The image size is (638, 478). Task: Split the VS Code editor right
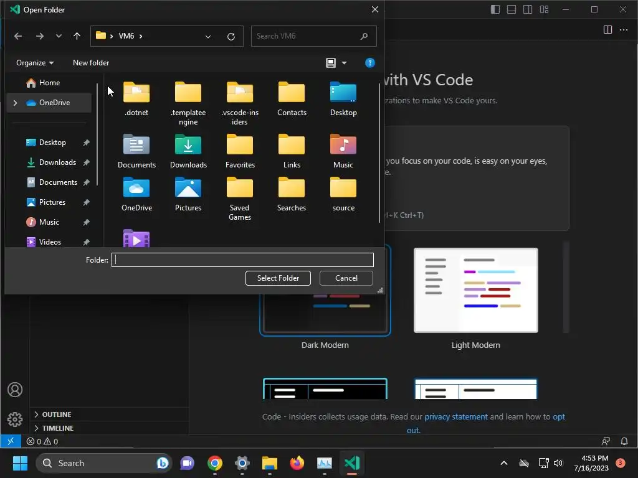click(607, 30)
